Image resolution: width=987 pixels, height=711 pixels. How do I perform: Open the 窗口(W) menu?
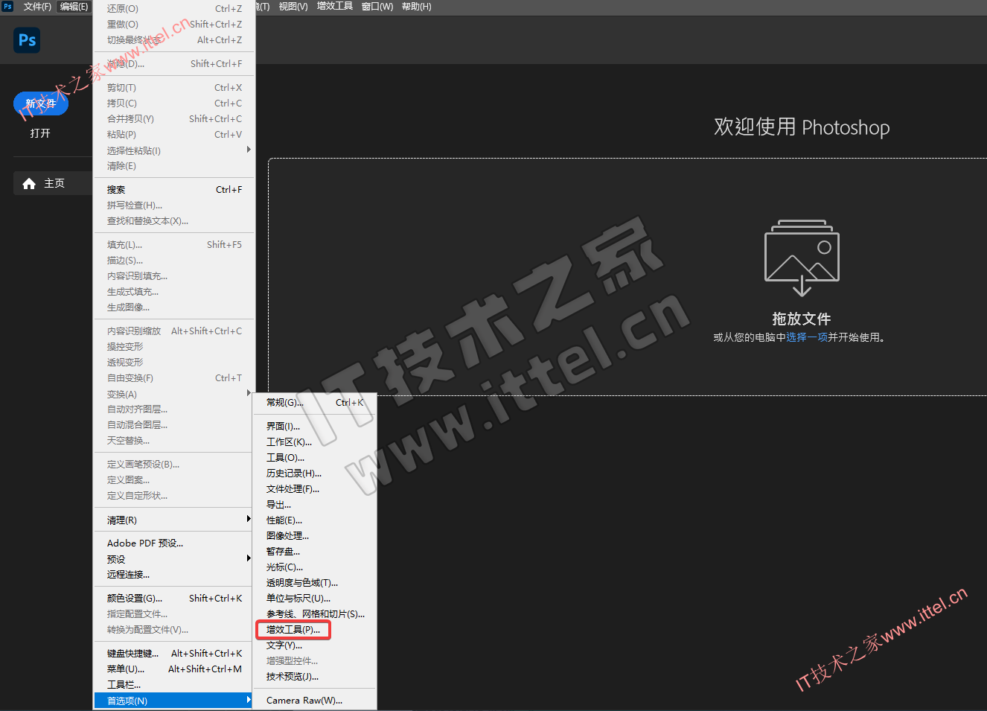pos(377,7)
